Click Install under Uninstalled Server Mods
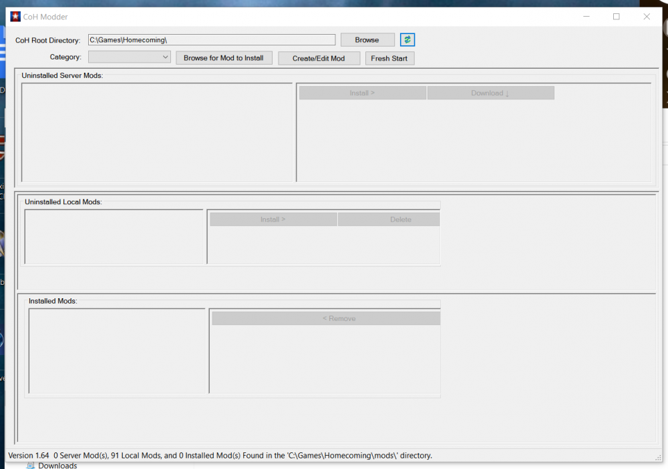 (x=362, y=93)
